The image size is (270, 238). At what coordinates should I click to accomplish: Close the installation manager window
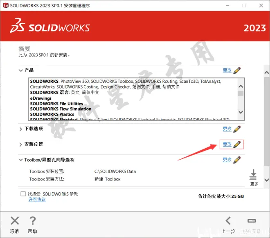pos(261,5)
